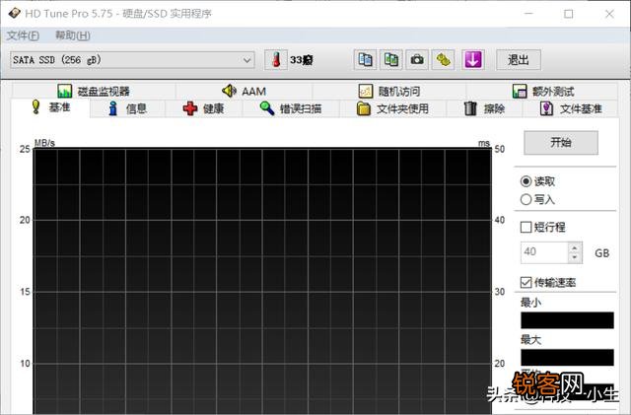
Task: Switch to the AAM tab
Action: tap(244, 92)
